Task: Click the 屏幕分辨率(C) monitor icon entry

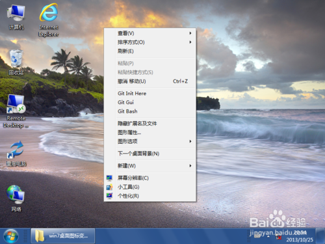Action: (150, 178)
